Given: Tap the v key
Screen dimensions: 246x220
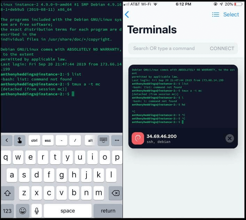Looking at the screenshot, I should tap(61, 193).
